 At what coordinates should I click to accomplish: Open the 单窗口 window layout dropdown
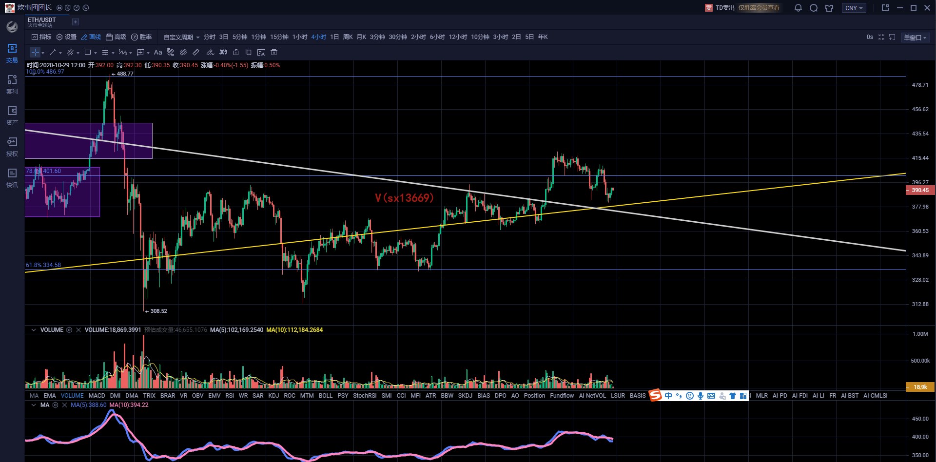pos(915,38)
